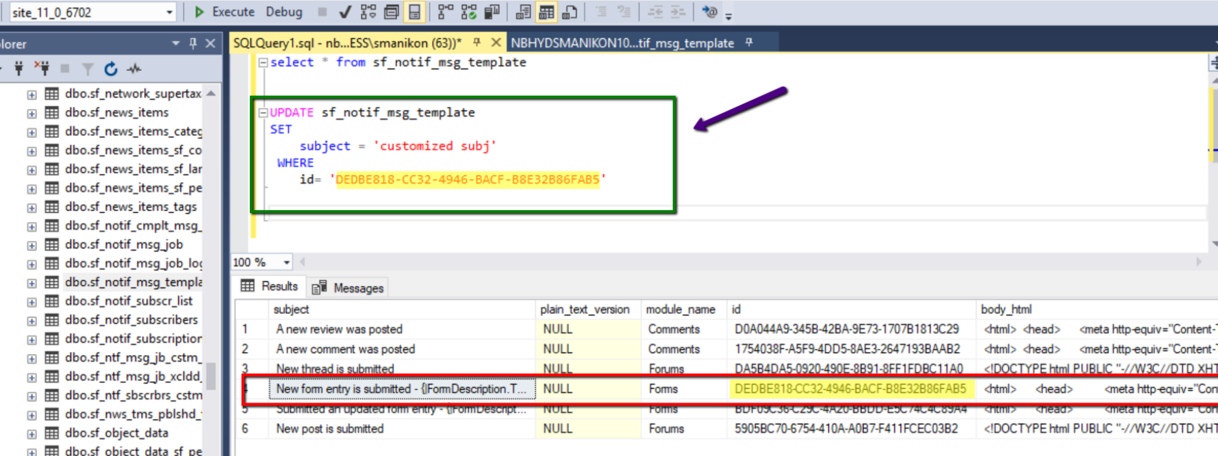Switch output to Results to File

569,12
